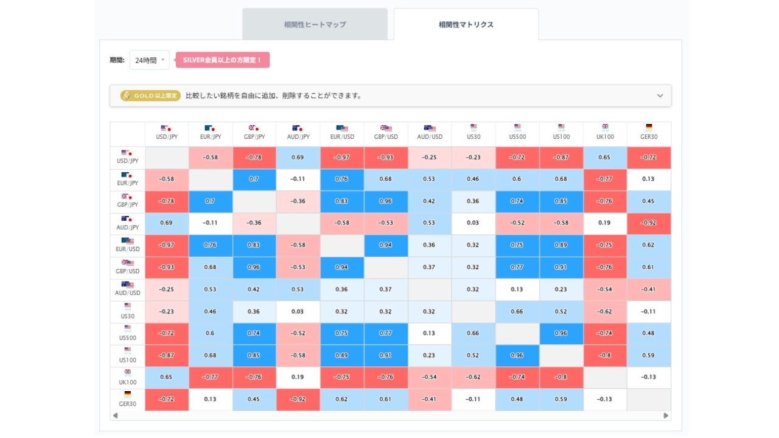
Task: Click UK100 flag icon in column header
Action: click(605, 128)
